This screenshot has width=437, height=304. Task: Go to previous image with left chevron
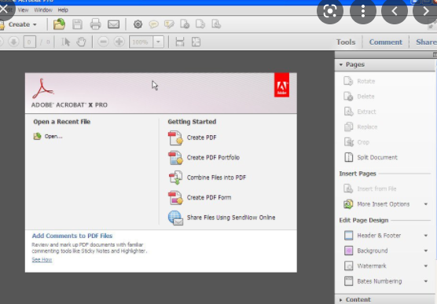tap(395, 11)
